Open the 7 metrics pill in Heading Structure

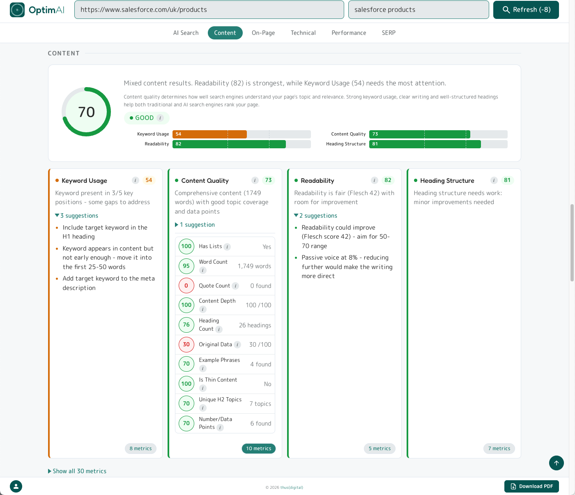click(x=499, y=449)
